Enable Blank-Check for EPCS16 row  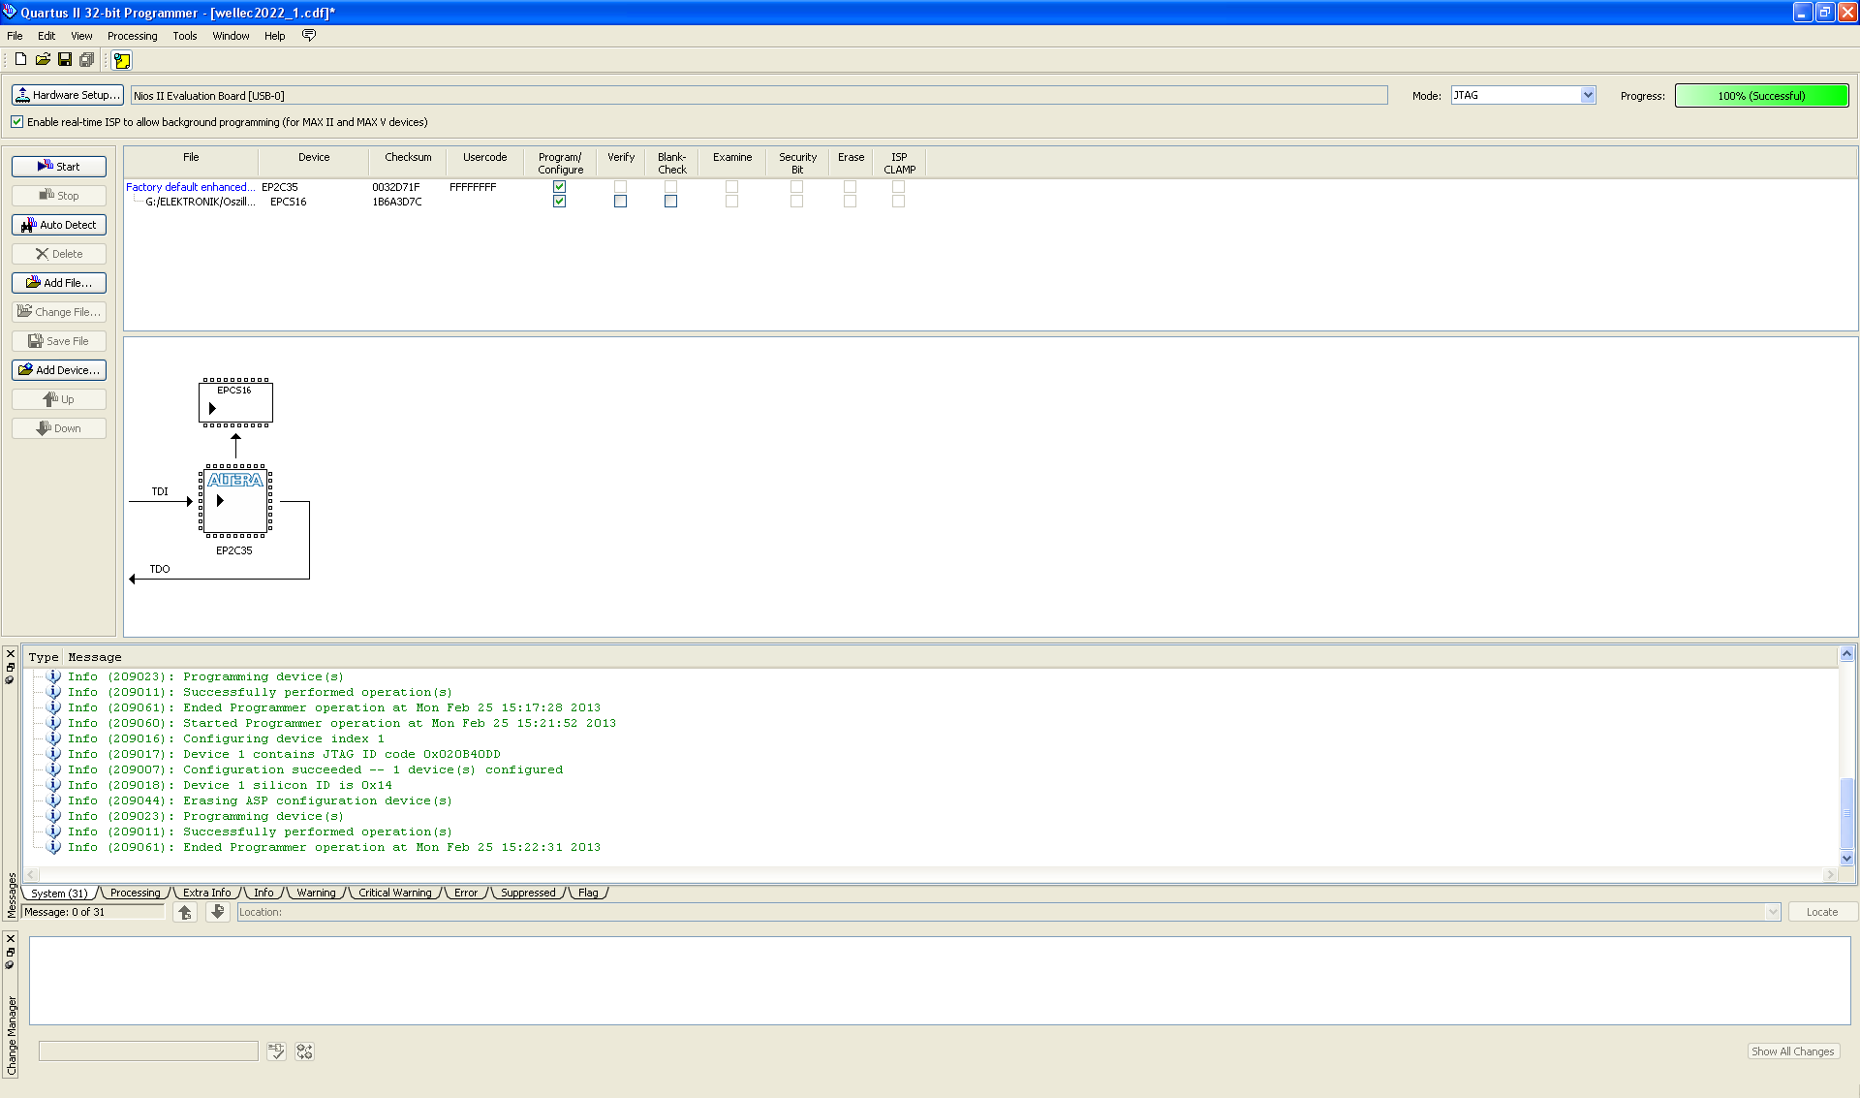670,202
